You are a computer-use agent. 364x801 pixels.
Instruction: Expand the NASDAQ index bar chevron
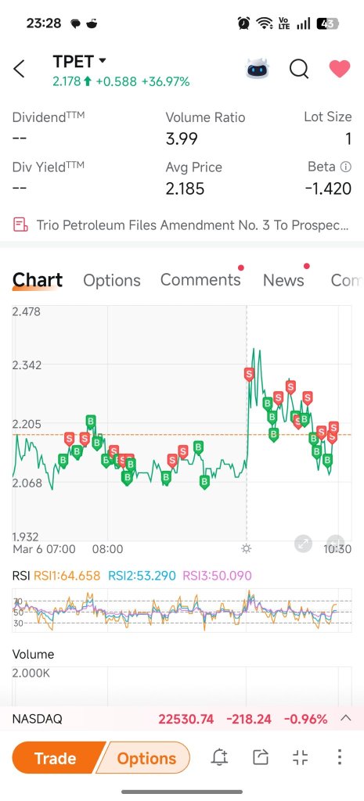[x=345, y=718]
